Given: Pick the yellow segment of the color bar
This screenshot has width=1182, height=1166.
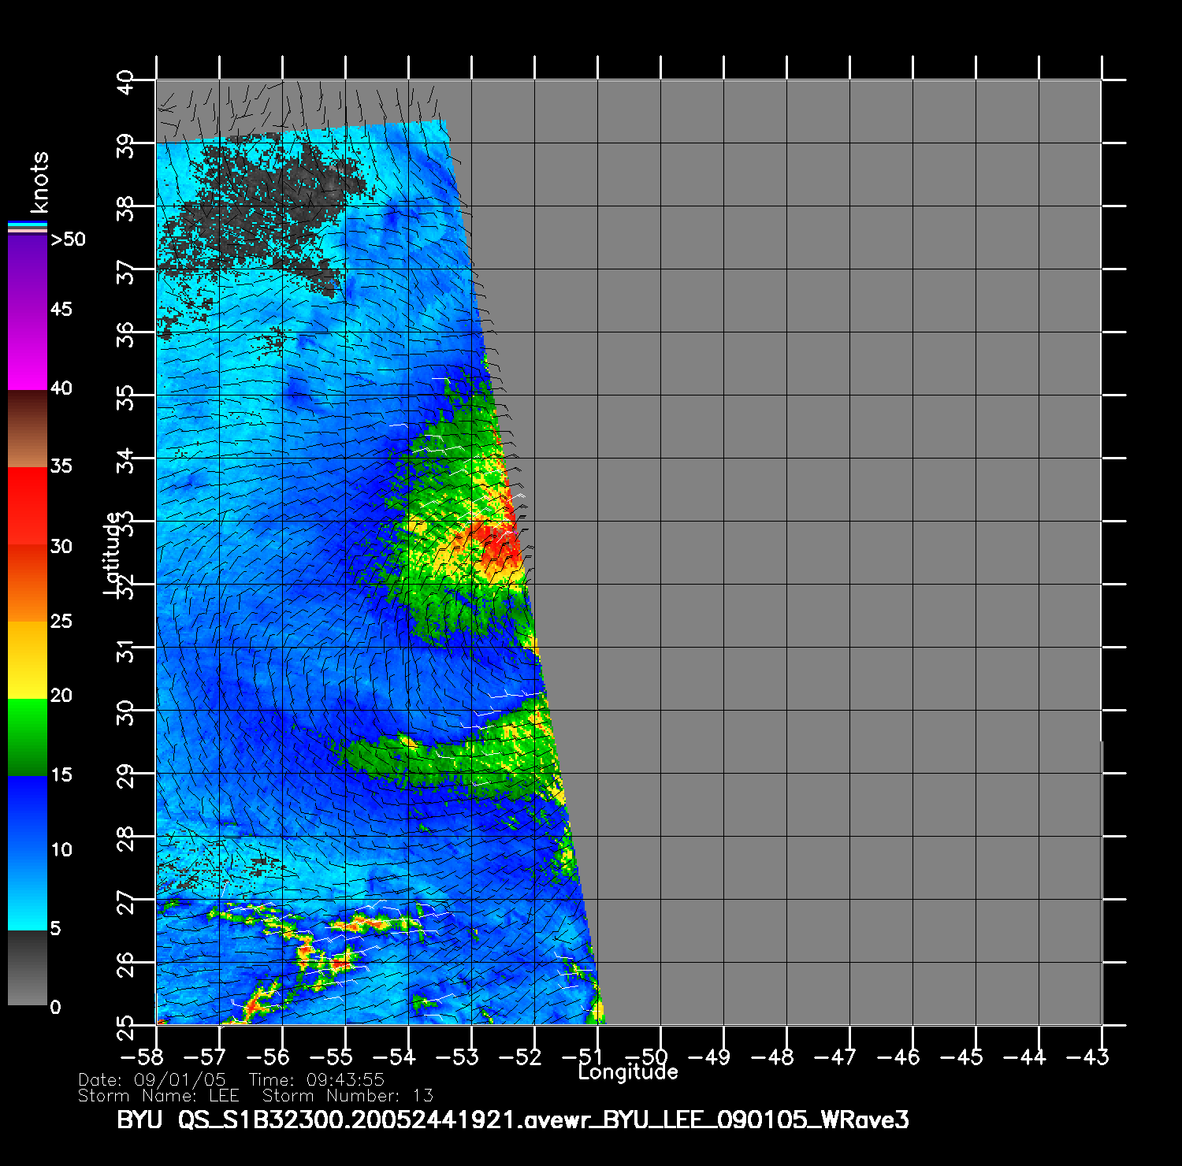Looking at the screenshot, I should [28, 660].
